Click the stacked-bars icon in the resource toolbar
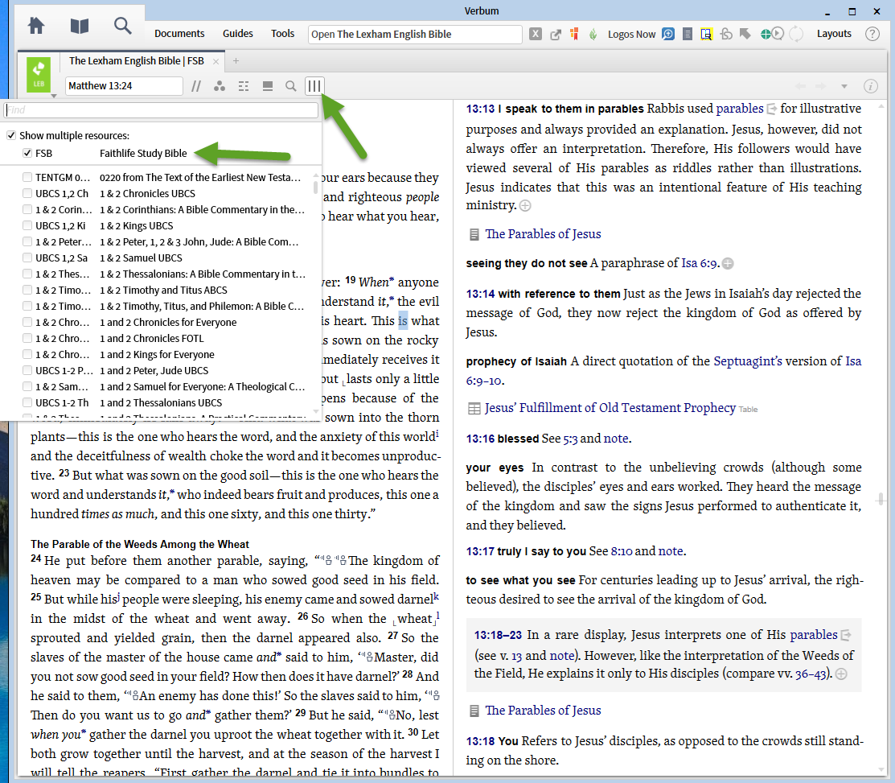895x783 pixels. [x=267, y=86]
